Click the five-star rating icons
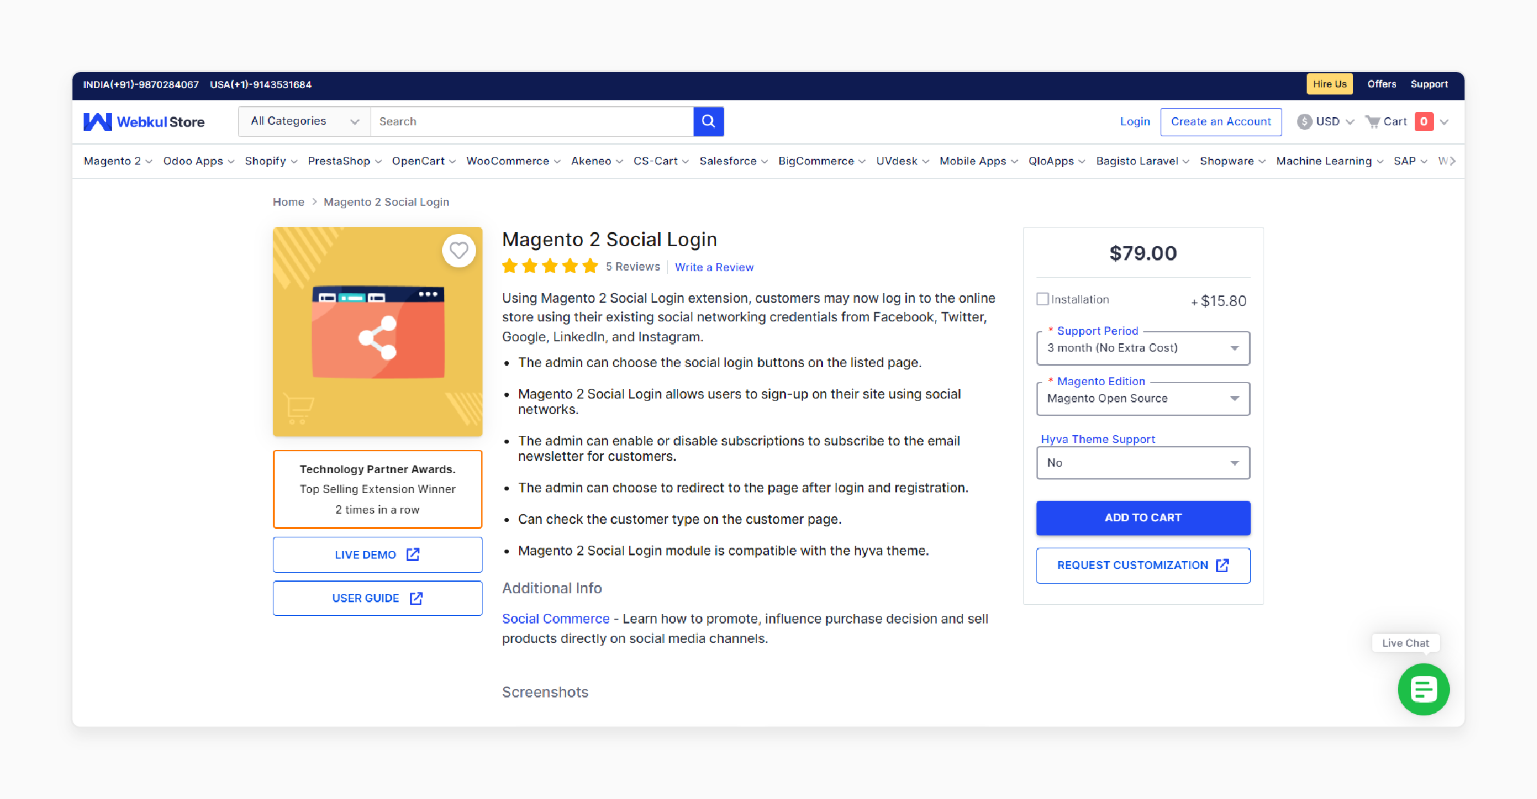The width and height of the screenshot is (1537, 799). tap(550, 266)
